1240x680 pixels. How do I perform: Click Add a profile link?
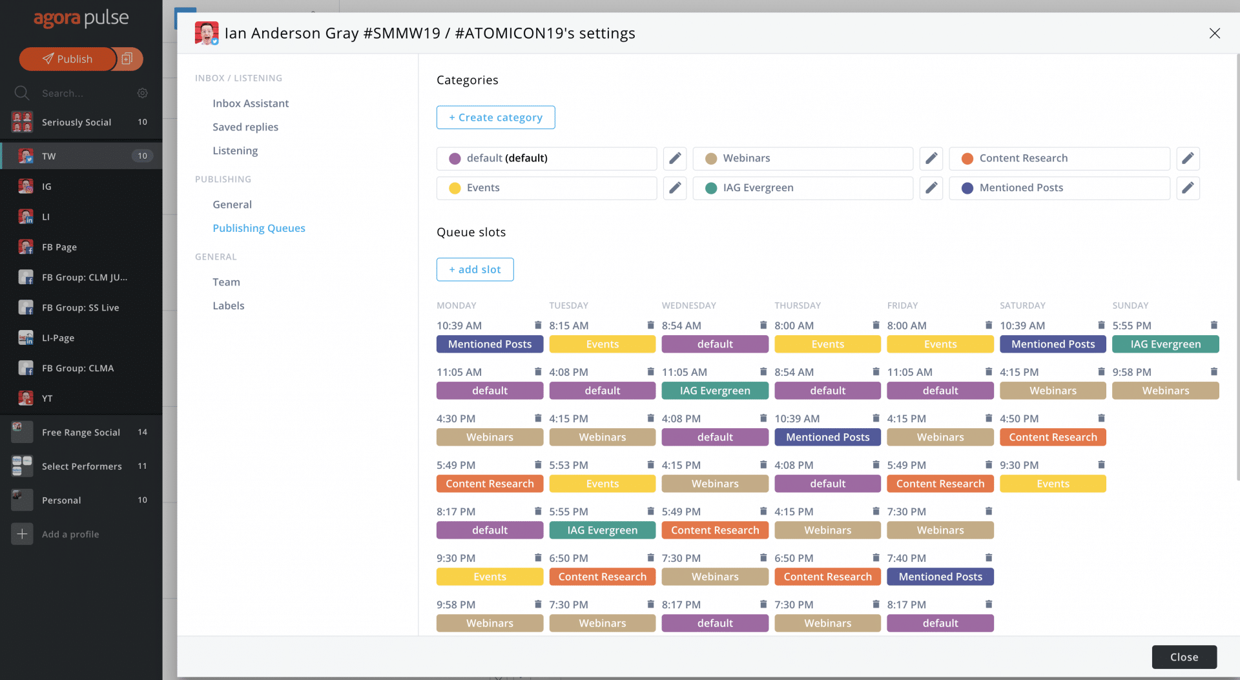(70, 534)
